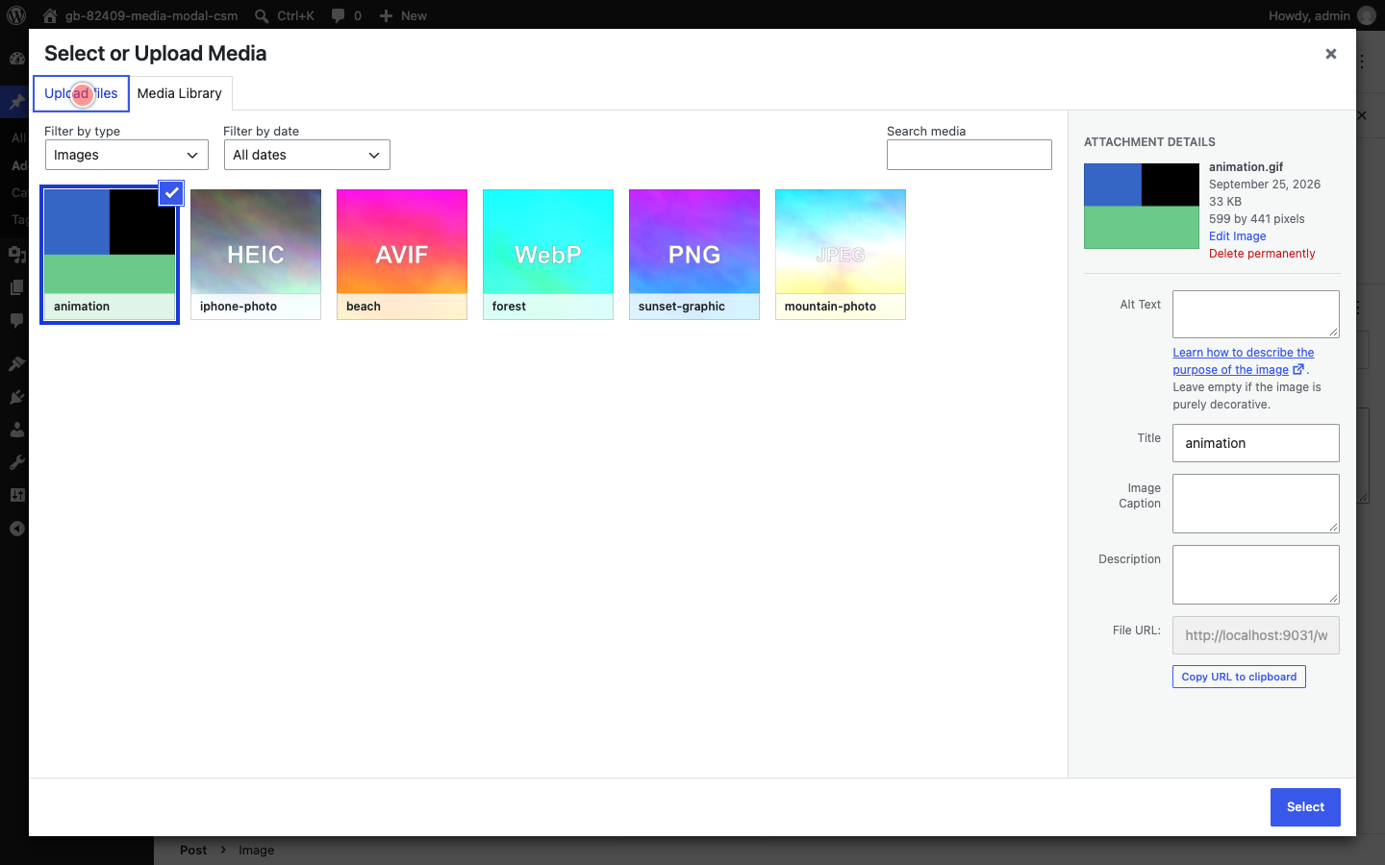
Task: Switch to the Upload files tab
Action: tap(81, 93)
